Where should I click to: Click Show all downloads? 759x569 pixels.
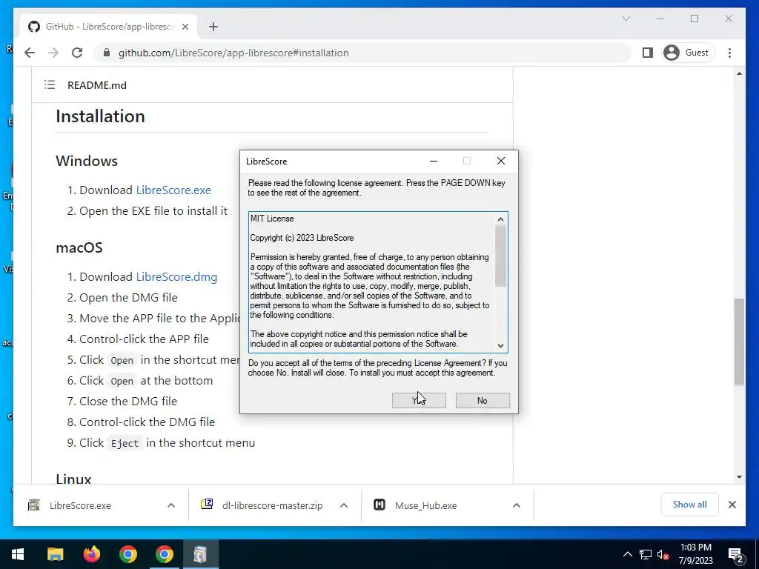coord(690,505)
